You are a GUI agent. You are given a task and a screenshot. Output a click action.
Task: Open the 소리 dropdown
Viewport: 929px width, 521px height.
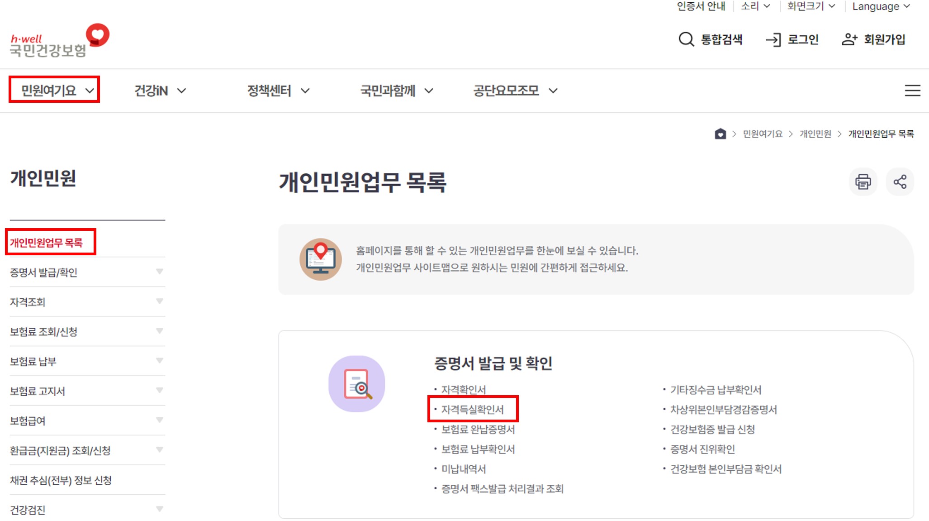click(x=755, y=6)
